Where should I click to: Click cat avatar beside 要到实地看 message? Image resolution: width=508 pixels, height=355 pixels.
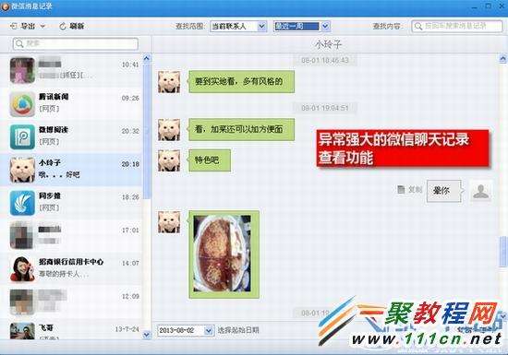(169, 82)
